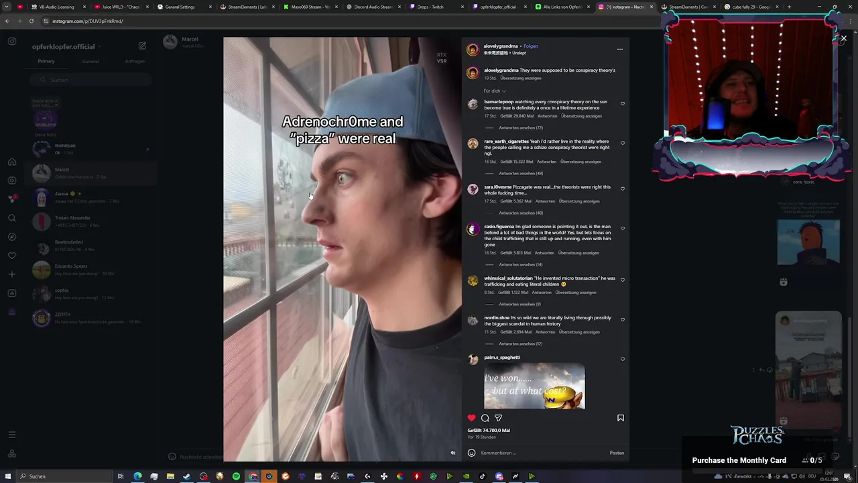This screenshot has height=483, width=858.
Task: Expand 'Antworten ansehen (40)' replies
Action: [x=521, y=213]
